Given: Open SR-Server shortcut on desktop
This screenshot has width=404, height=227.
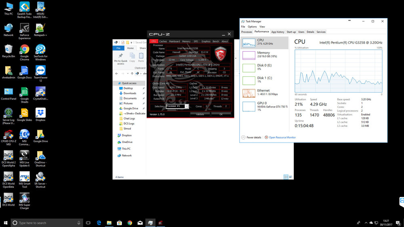Looking at the screenshot, I should [x=40, y=180].
